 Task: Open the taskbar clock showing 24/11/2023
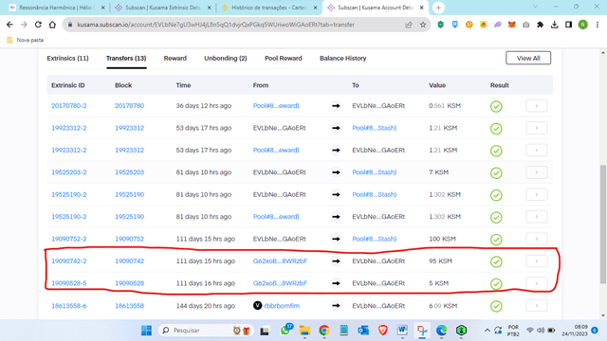(575, 331)
